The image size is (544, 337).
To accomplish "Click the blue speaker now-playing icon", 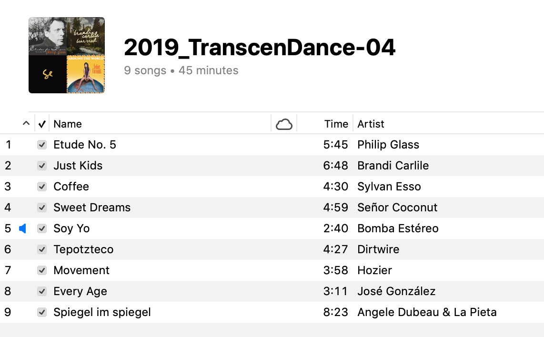I will point(22,228).
